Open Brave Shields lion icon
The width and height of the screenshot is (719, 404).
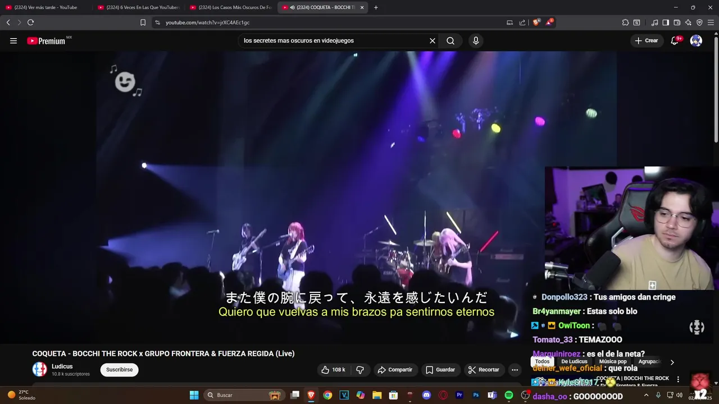coord(536,22)
